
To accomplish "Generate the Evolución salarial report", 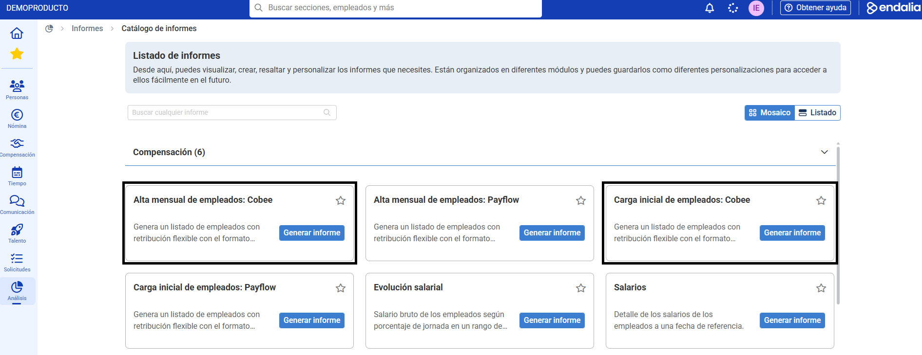I will click(x=552, y=320).
